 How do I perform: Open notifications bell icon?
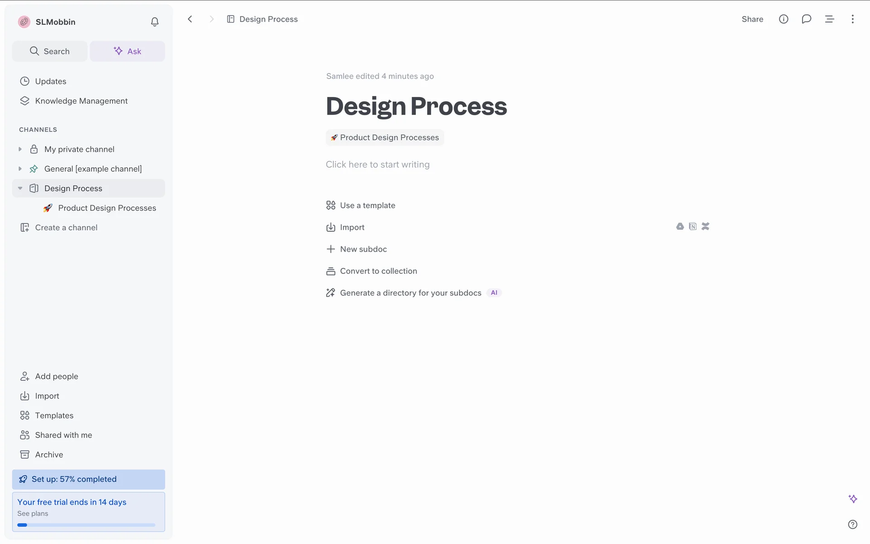pos(155,22)
